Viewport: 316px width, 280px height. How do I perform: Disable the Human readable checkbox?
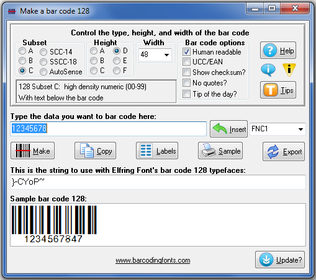point(186,51)
